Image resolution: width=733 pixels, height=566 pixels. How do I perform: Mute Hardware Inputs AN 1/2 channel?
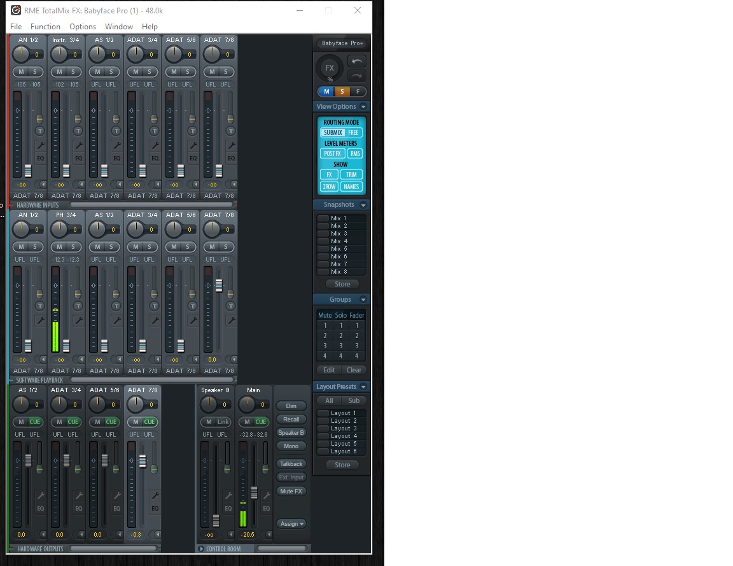[x=21, y=71]
